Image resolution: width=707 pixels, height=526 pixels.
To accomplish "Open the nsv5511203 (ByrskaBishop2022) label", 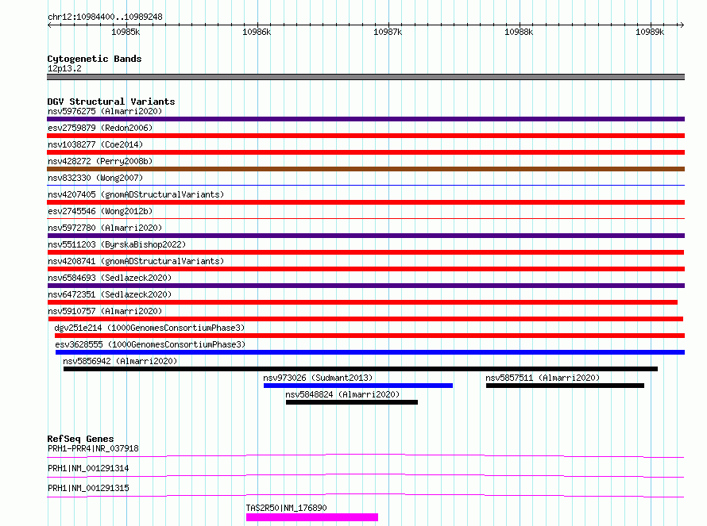I will (x=117, y=244).
